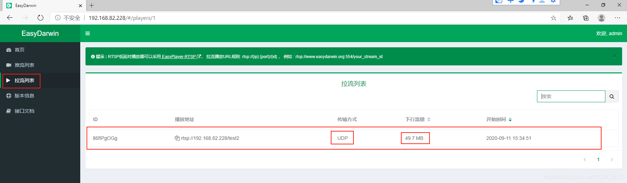
Task: Click the hamburger sidebar toggle icon
Action: tap(88, 33)
